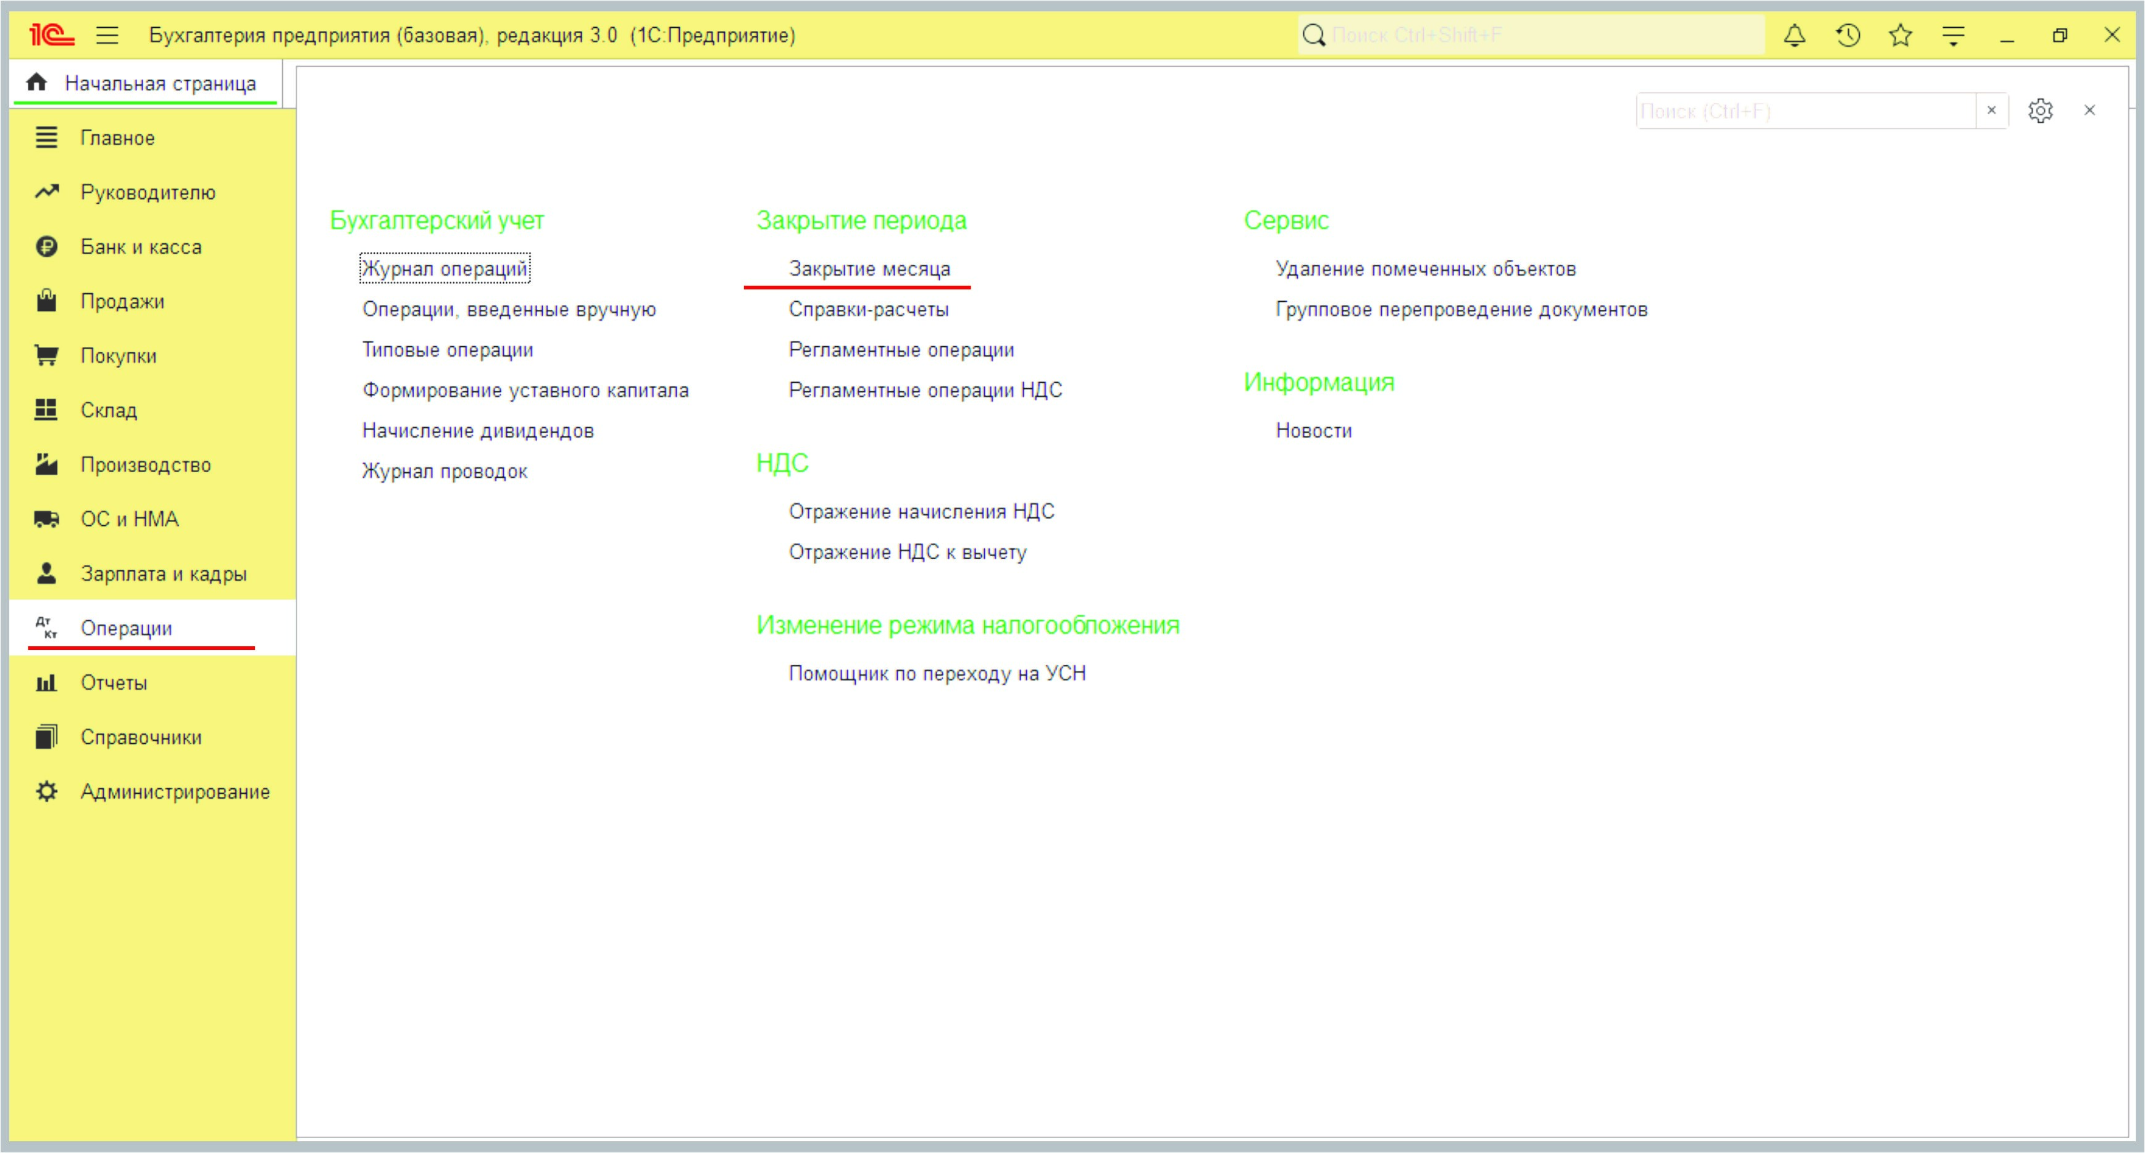Image resolution: width=2145 pixels, height=1153 pixels.
Task: Open Помощник по переходу на УСН
Action: (937, 673)
